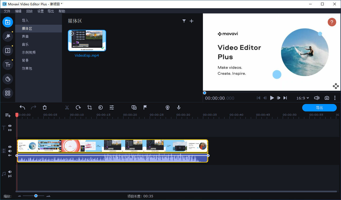Take a snapshot with camera icon
Screen dimensions: 341x200
pyautogui.click(x=327, y=98)
